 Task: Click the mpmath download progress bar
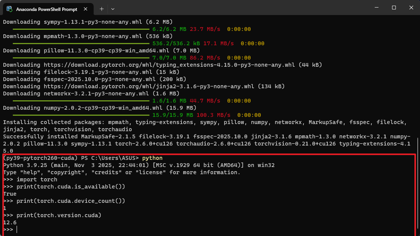tap(81, 43)
